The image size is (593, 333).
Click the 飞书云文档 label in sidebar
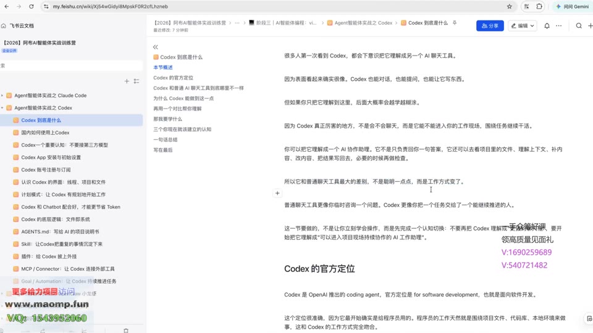click(x=22, y=26)
